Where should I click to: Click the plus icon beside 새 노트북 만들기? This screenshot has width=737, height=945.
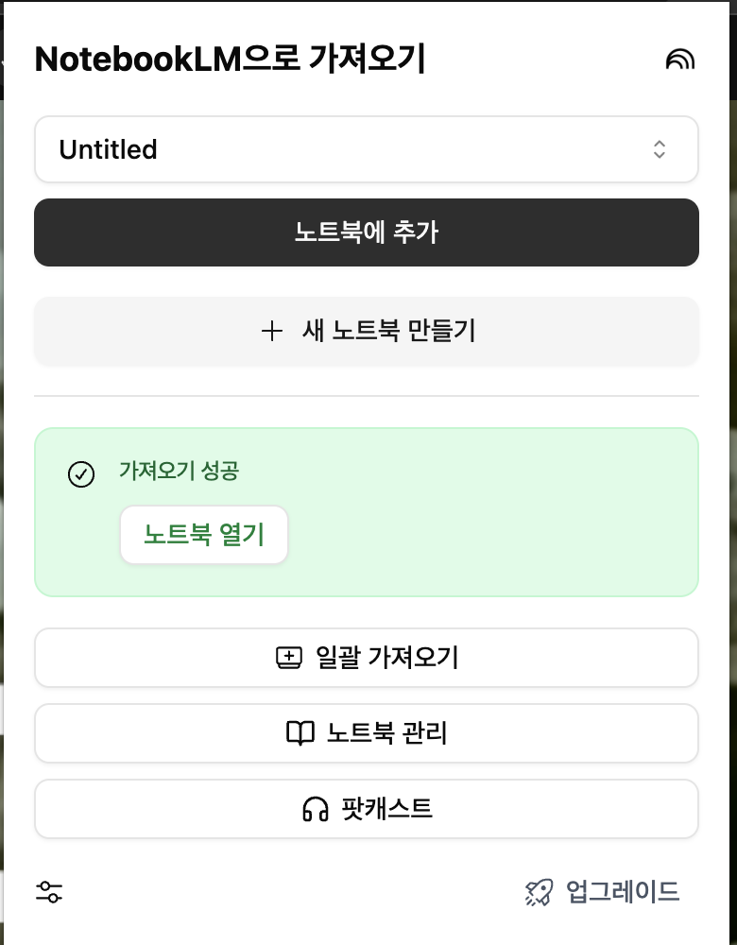(272, 331)
